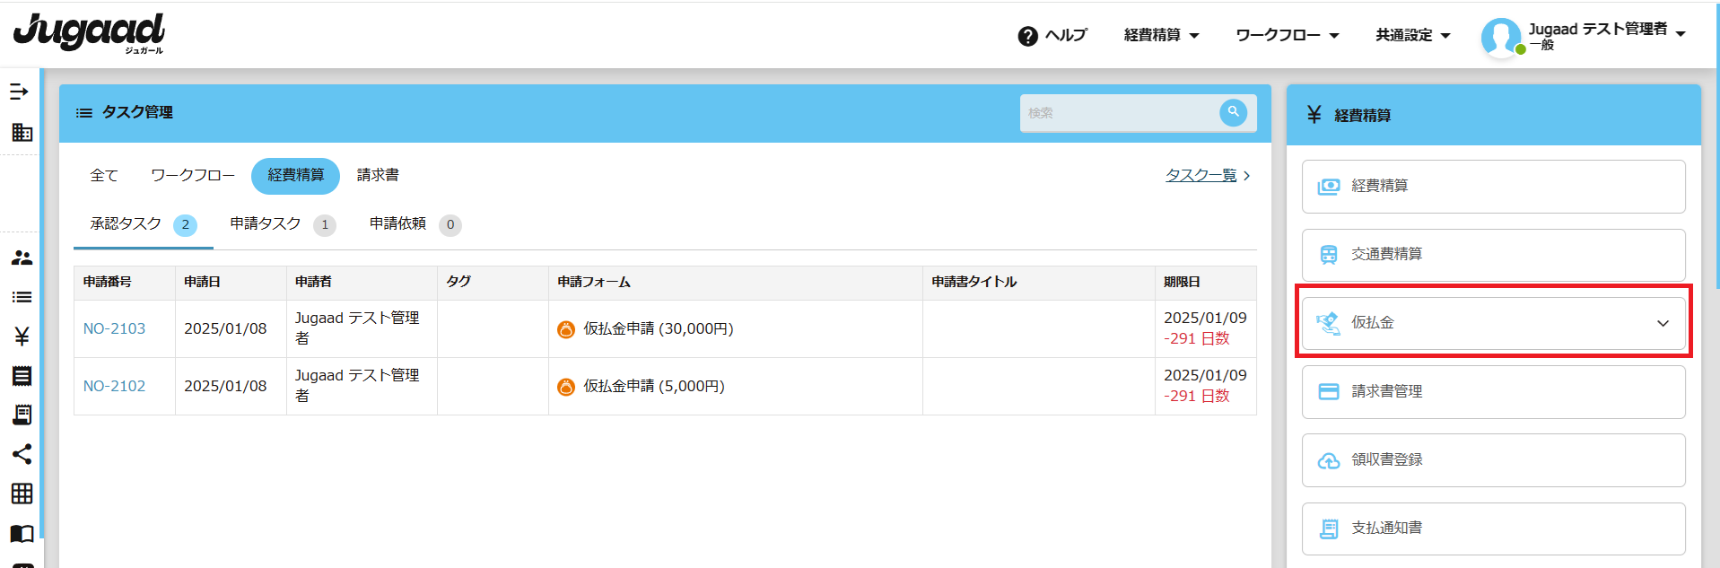Select the 申請タスク tab
The image size is (1720, 568).
click(266, 223)
